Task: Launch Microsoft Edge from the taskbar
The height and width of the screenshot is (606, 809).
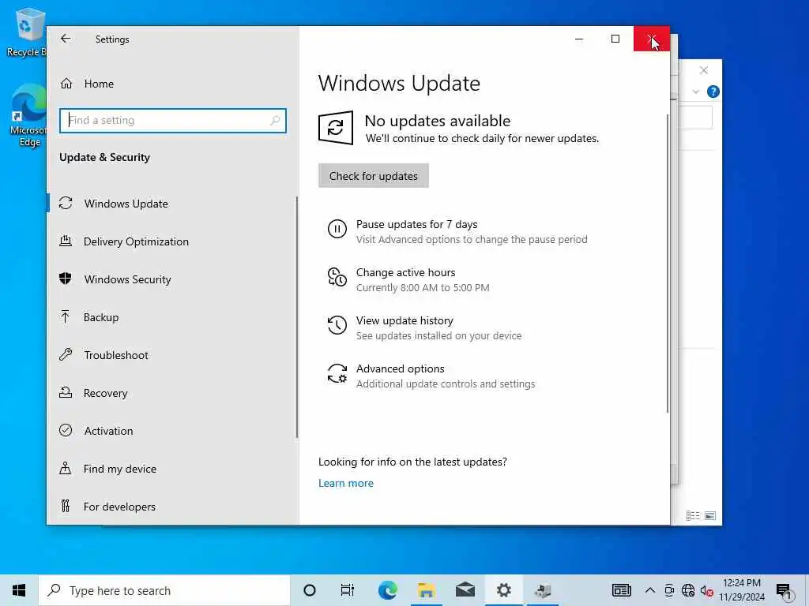Action: click(x=387, y=590)
